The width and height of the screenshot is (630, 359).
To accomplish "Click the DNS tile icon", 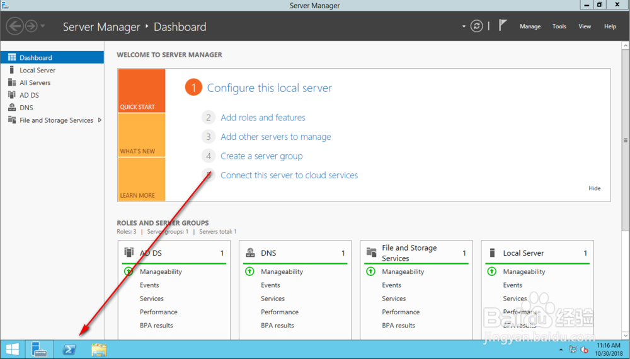I will pos(250,253).
